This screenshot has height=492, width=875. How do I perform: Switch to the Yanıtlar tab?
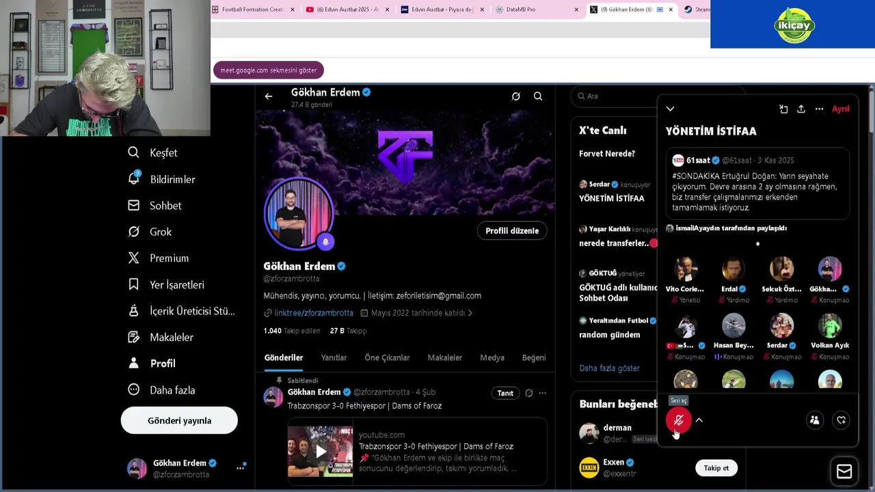tap(334, 357)
